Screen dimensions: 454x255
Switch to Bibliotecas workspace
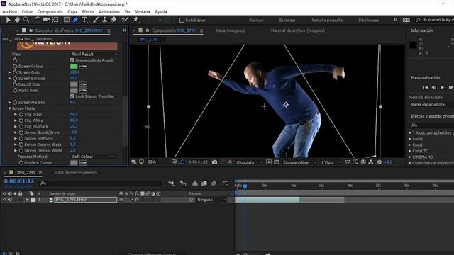pos(368,21)
